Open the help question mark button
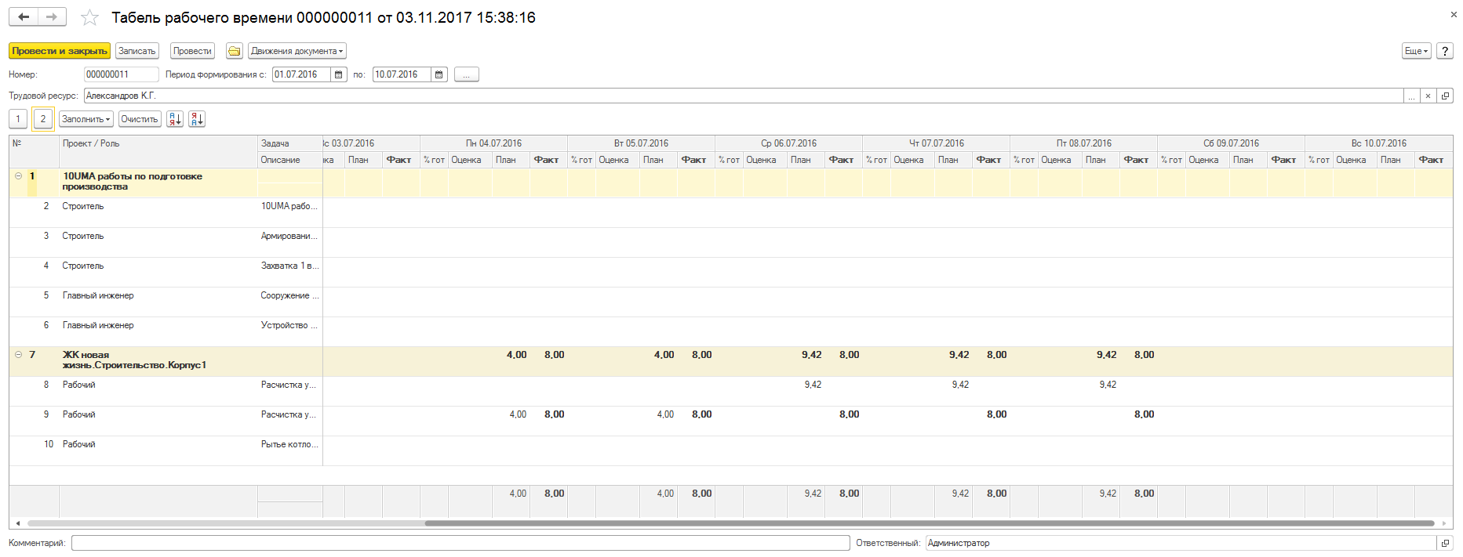Image resolution: width=1463 pixels, height=557 pixels. tap(1444, 51)
